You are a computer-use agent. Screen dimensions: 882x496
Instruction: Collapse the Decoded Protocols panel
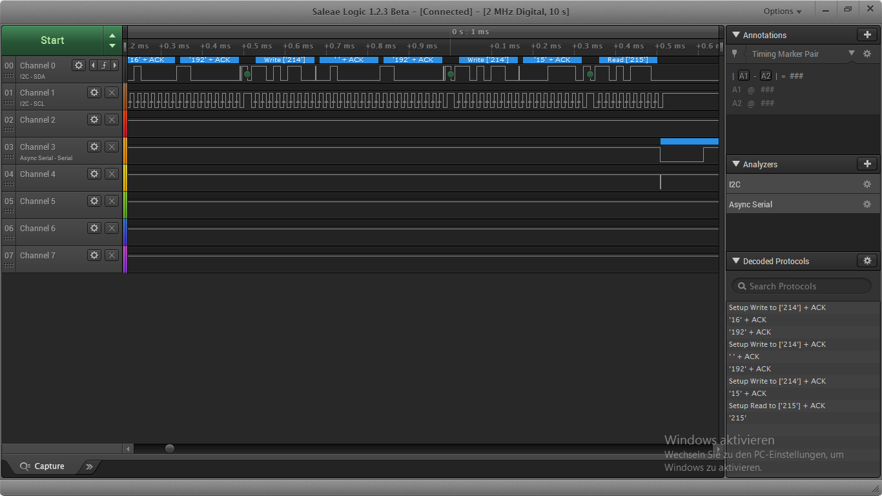(735, 261)
